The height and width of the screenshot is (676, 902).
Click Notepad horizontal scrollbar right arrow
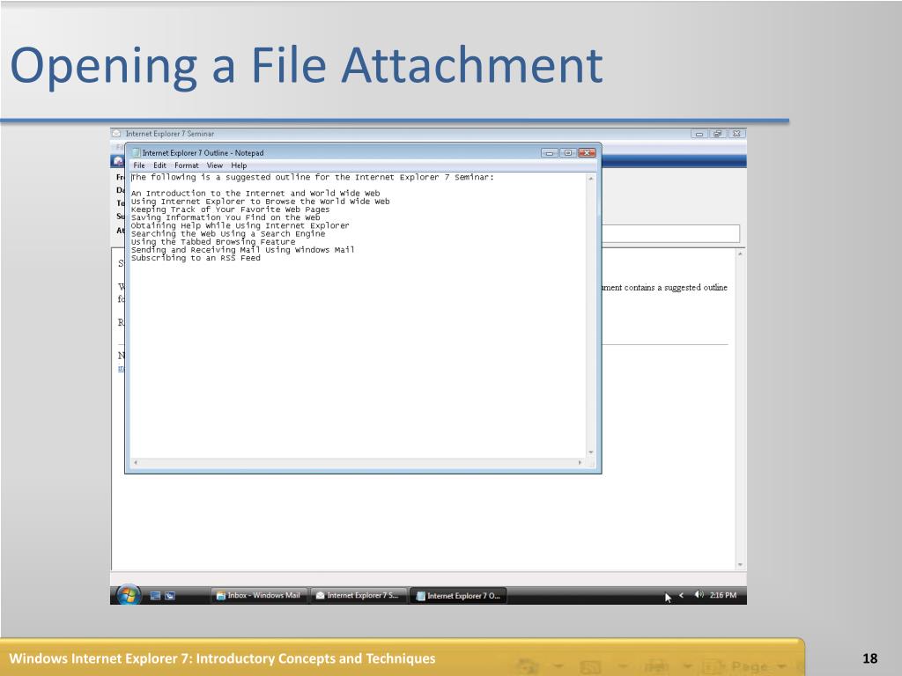(x=580, y=462)
